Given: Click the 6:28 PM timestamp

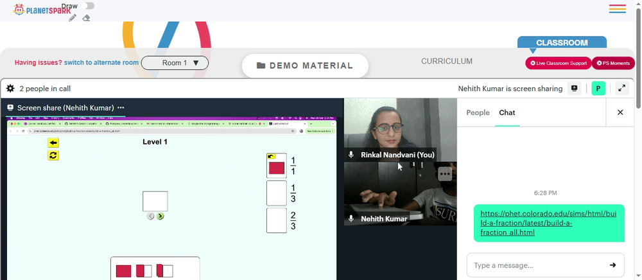Looking at the screenshot, I should click(545, 193).
